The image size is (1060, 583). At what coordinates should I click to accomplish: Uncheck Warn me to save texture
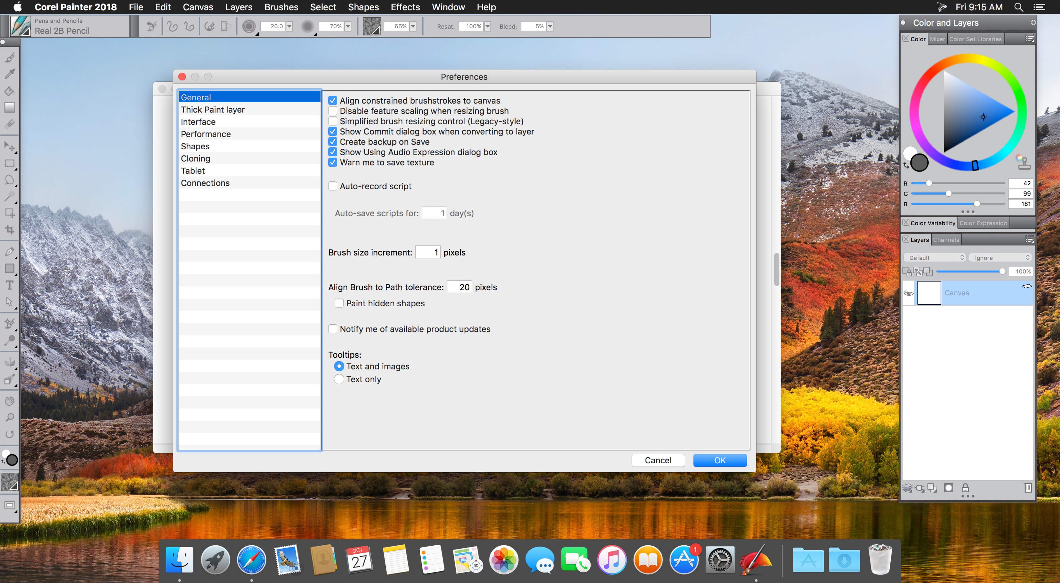tap(333, 162)
